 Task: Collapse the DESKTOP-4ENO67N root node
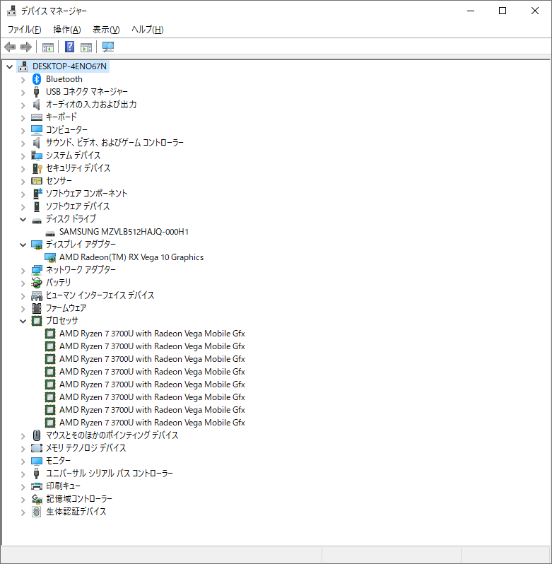[x=10, y=66]
